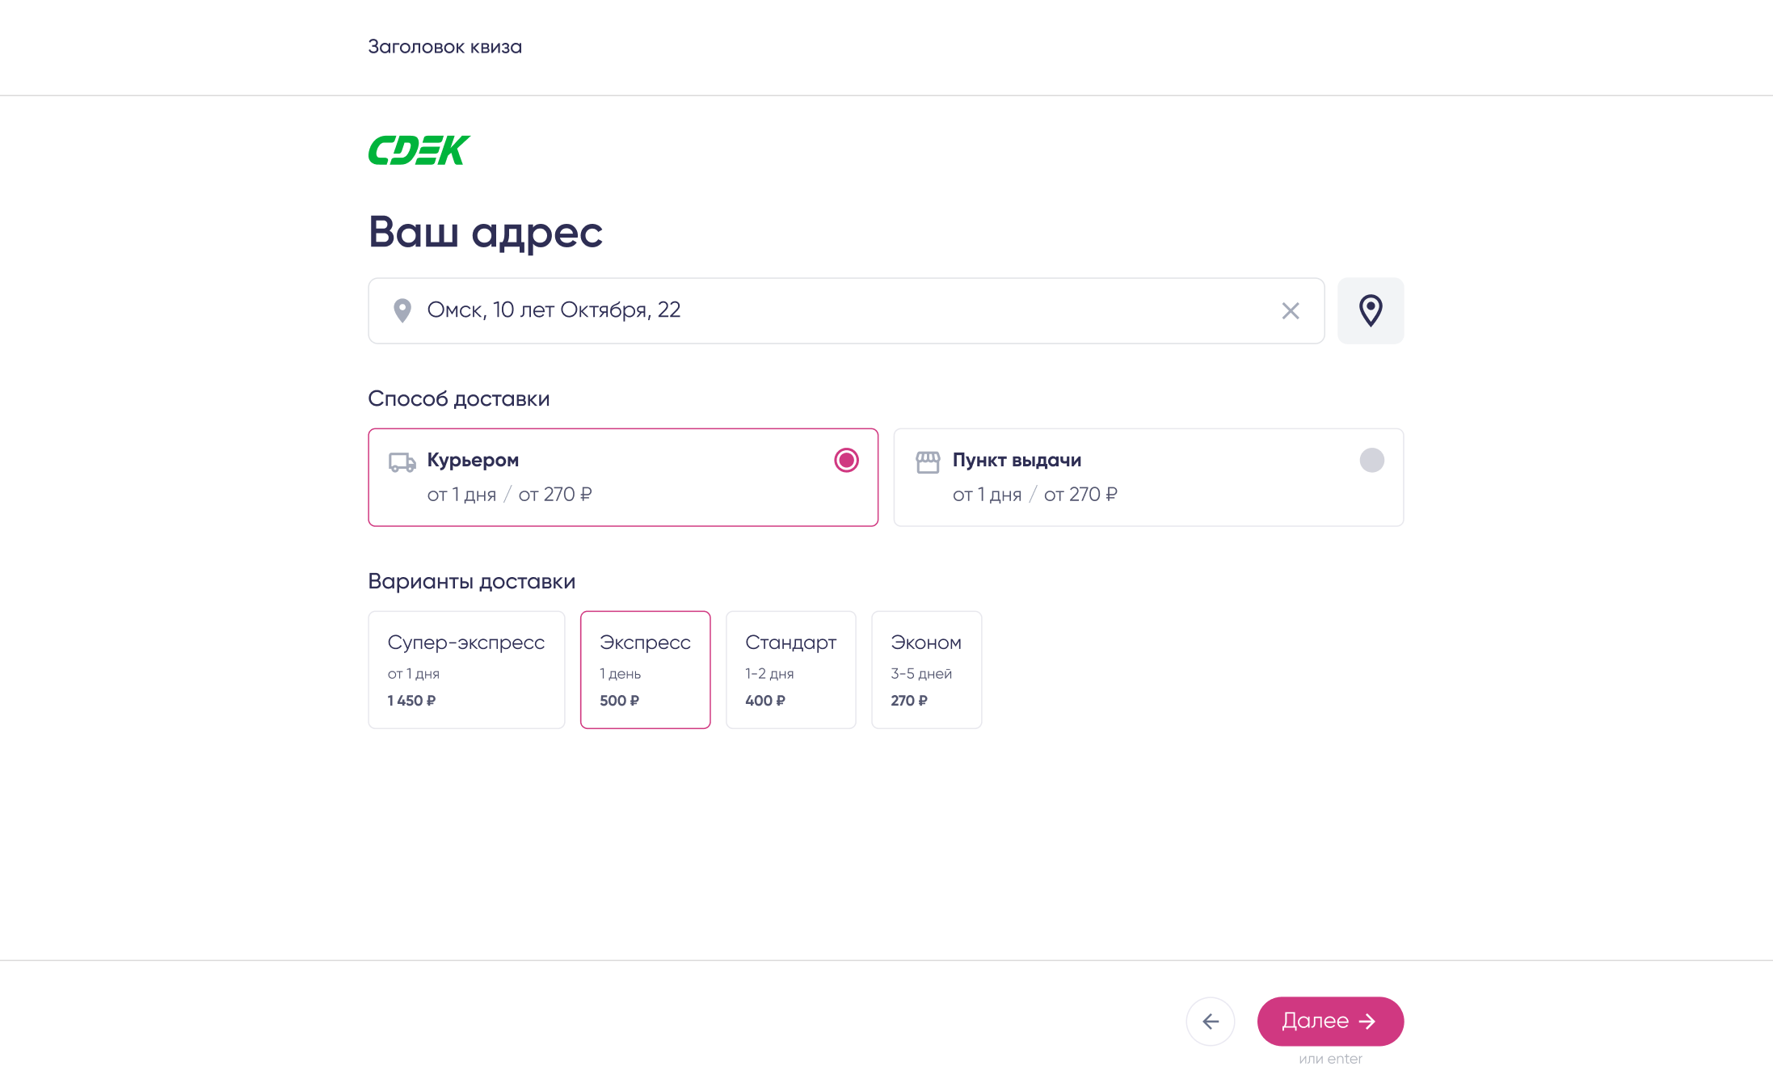Viewport: 1773px width, 1083px height.
Task: Click the CDEK logo
Action: pyautogui.click(x=419, y=150)
